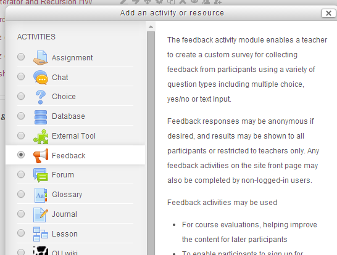337x255 pixels.
Task: Click the Journal pencil-and-page icon
Action: click(x=40, y=214)
